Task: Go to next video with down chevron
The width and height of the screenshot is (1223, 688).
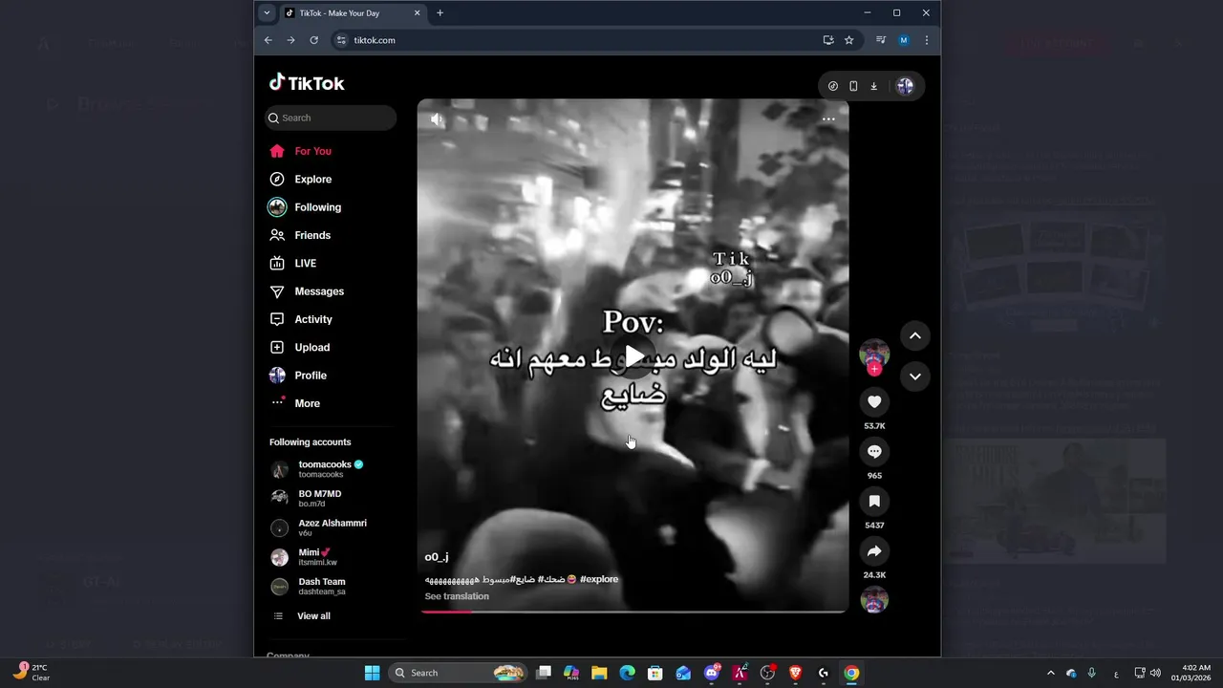Action: 914,376
